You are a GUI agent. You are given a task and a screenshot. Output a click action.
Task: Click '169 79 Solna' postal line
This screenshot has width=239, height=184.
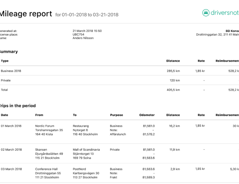82,158
